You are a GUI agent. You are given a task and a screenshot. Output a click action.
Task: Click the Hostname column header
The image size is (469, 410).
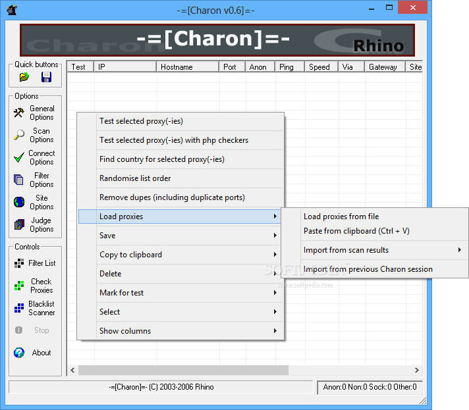(x=188, y=67)
